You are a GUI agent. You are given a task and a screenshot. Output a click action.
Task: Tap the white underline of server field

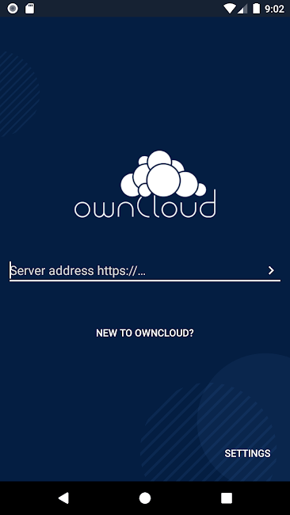145,280
